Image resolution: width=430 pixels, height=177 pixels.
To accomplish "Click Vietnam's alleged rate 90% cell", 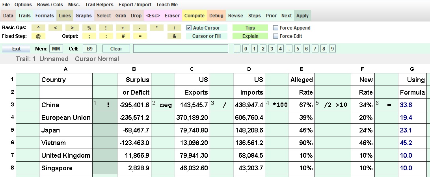I will click(302, 143).
